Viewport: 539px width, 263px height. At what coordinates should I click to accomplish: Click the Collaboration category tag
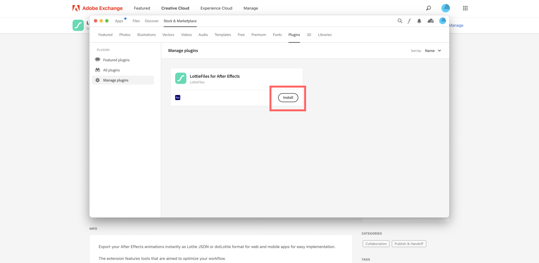click(x=376, y=244)
